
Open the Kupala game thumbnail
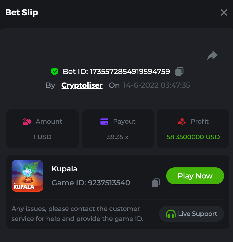27,176
